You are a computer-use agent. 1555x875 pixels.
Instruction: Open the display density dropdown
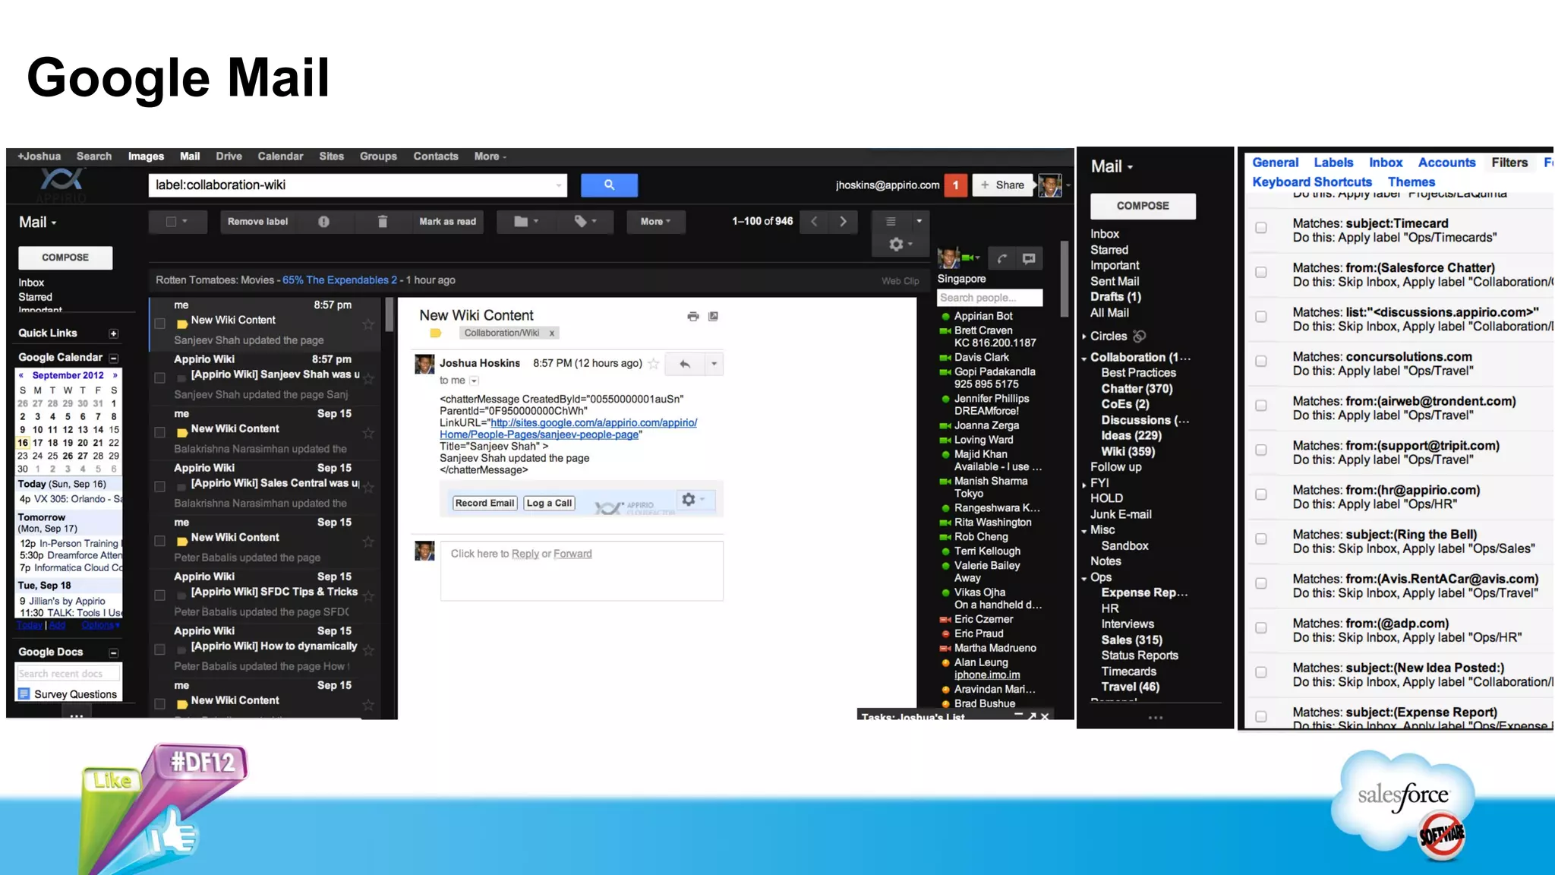tap(902, 221)
